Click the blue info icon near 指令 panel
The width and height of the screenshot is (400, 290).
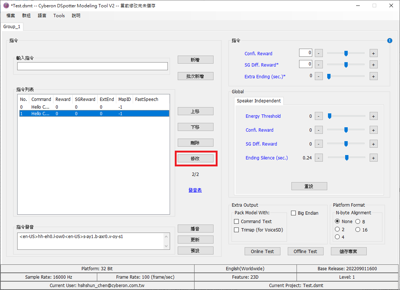coord(389,41)
